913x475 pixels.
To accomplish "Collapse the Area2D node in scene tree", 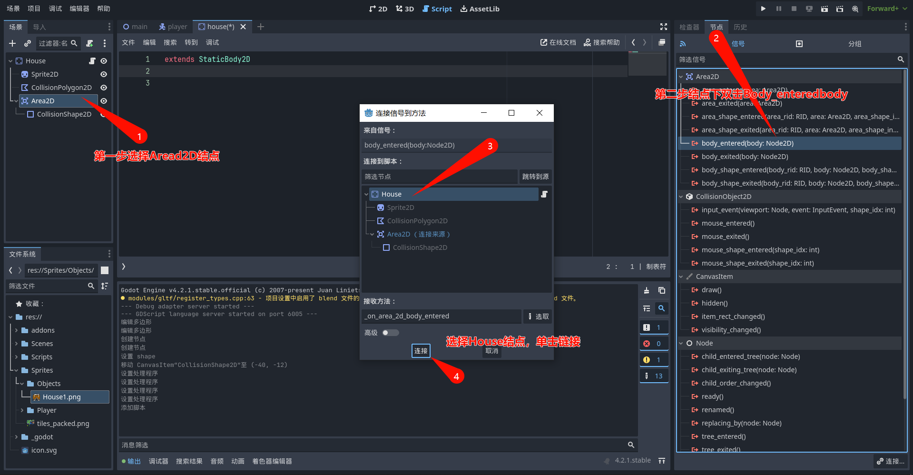I will click(x=16, y=101).
